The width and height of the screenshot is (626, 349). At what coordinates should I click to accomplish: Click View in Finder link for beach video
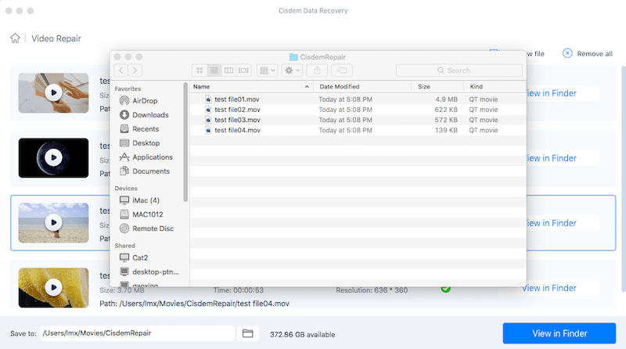point(552,223)
